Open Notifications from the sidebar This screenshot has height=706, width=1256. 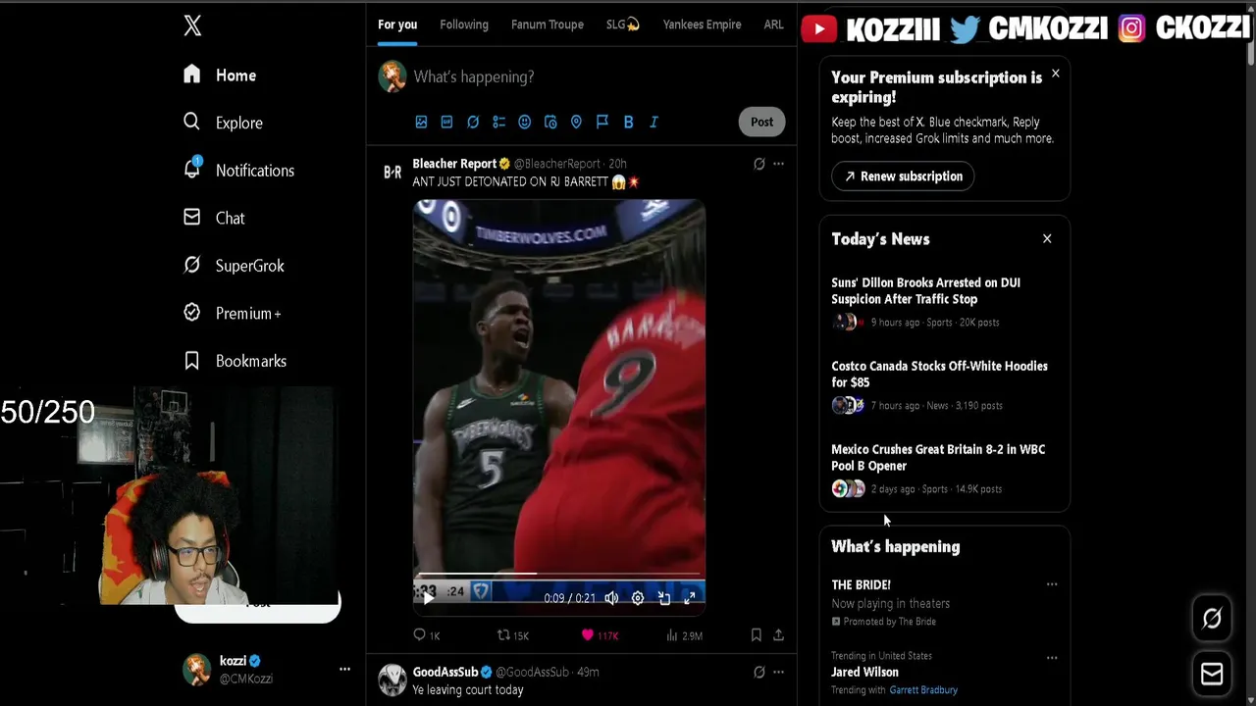238,171
